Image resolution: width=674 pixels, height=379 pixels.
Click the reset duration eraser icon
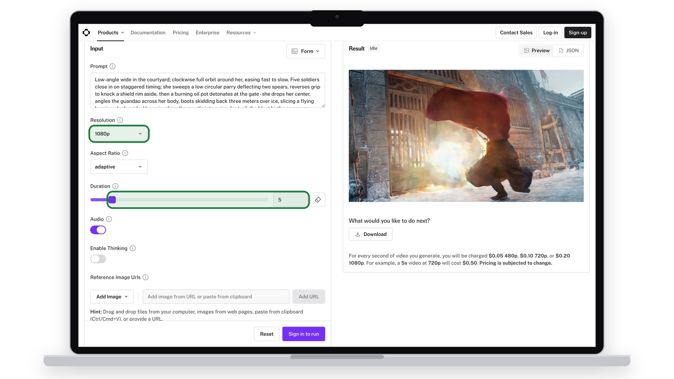coord(318,200)
